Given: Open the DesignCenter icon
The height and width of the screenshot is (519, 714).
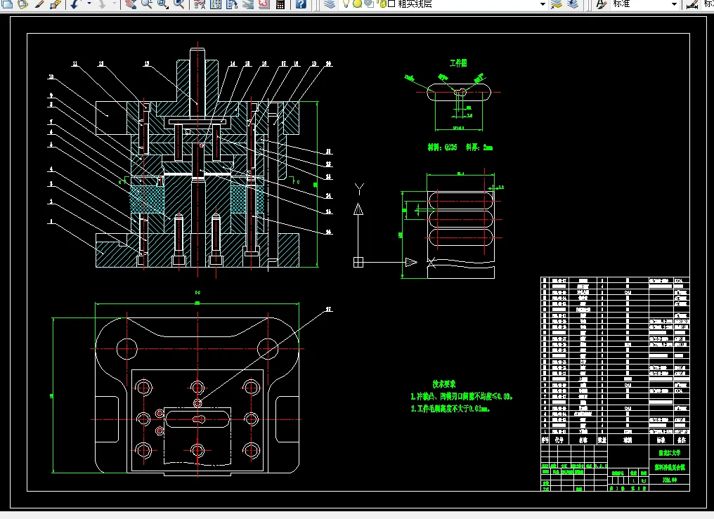Looking at the screenshot, I should (216, 4).
